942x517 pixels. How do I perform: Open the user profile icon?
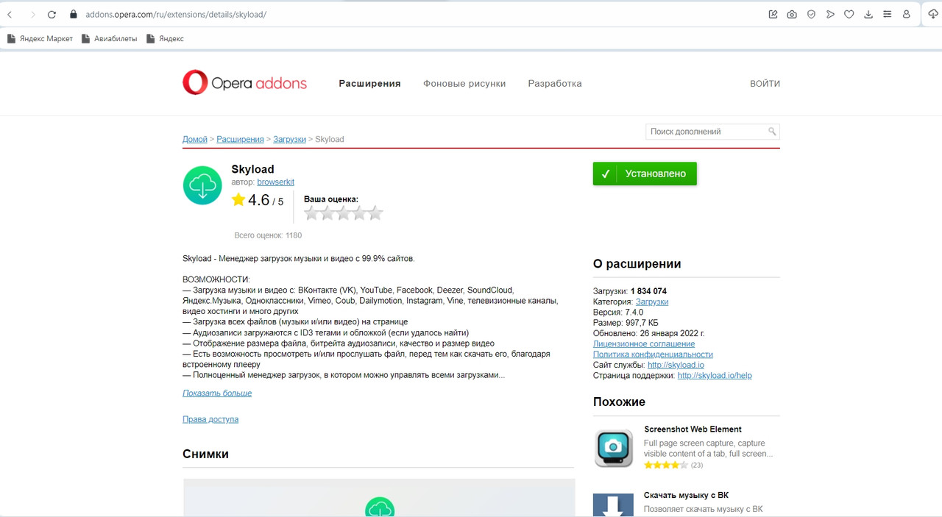[x=907, y=15]
